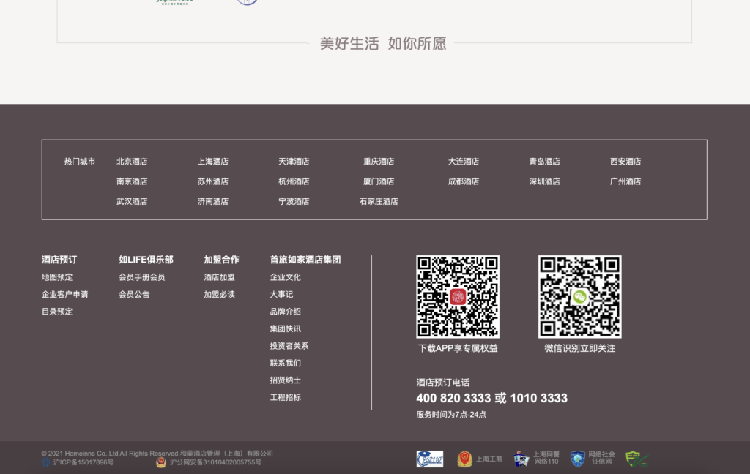Click 南京酒店 link
This screenshot has width=750, height=474.
pyautogui.click(x=132, y=181)
